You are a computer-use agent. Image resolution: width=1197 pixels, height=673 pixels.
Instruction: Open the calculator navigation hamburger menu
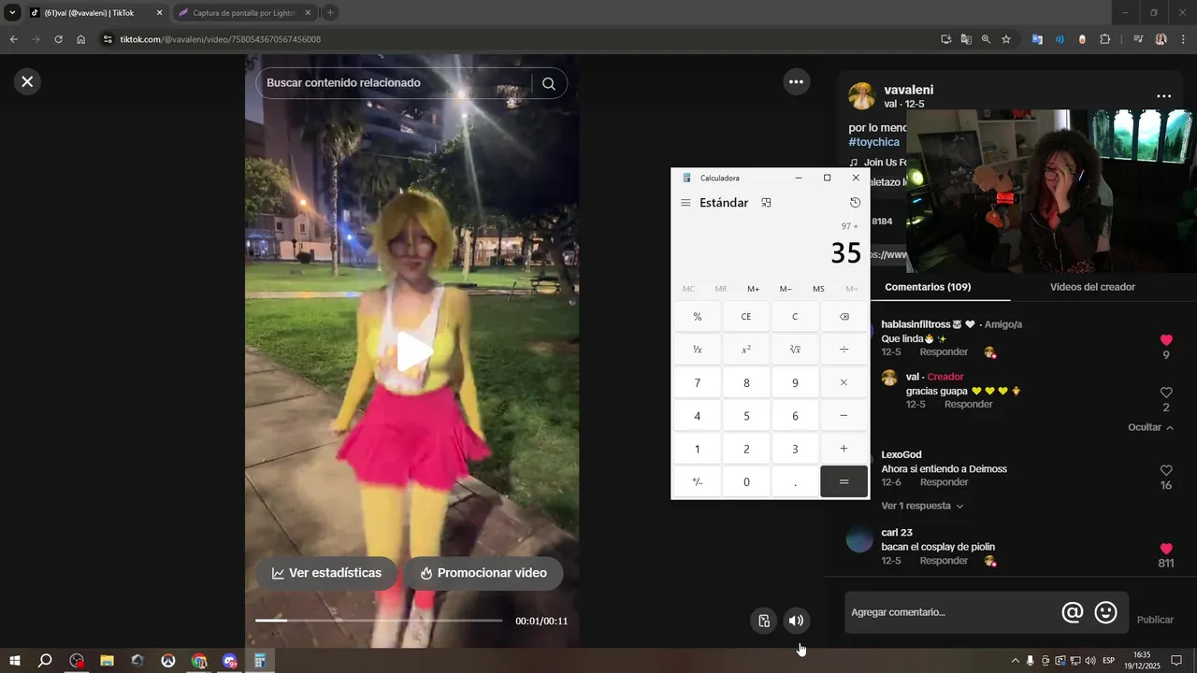pos(685,203)
